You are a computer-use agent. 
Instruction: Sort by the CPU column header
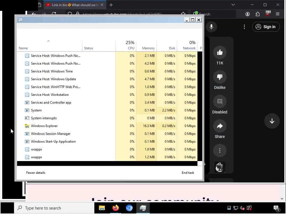[126, 45]
